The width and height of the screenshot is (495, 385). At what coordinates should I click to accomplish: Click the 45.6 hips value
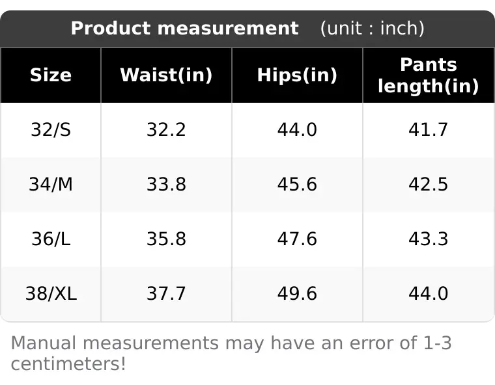[x=297, y=184]
